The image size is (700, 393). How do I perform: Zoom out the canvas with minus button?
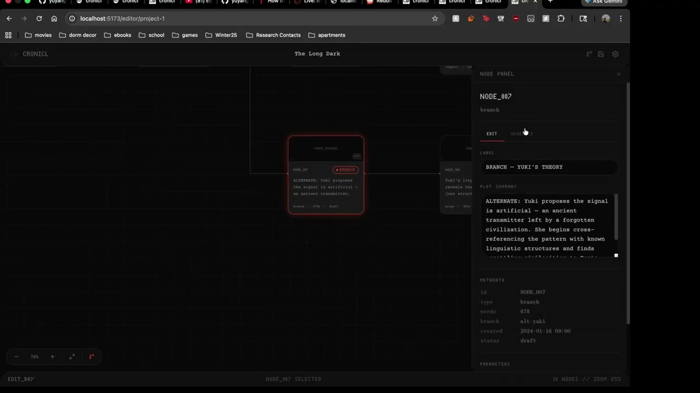16,356
